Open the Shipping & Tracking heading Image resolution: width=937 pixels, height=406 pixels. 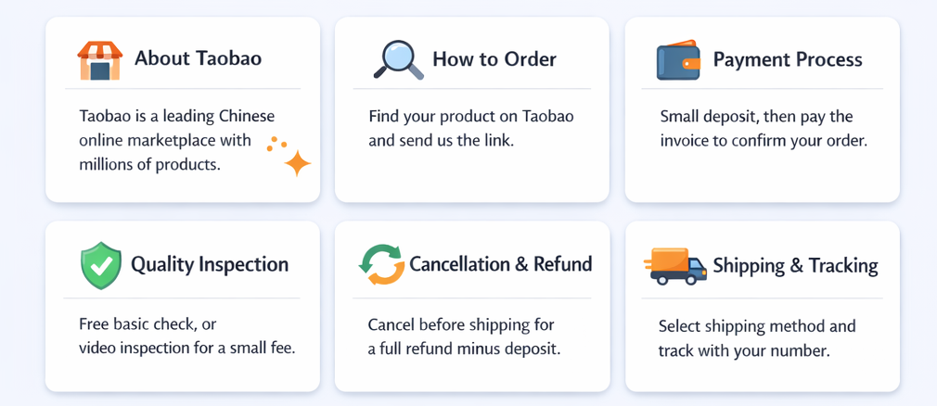795,266
